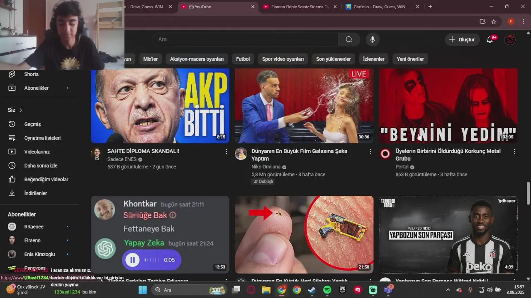Image resolution: width=531 pixels, height=298 pixels.
Task: Open Beğendiğim videolar list
Action: [x=46, y=179]
